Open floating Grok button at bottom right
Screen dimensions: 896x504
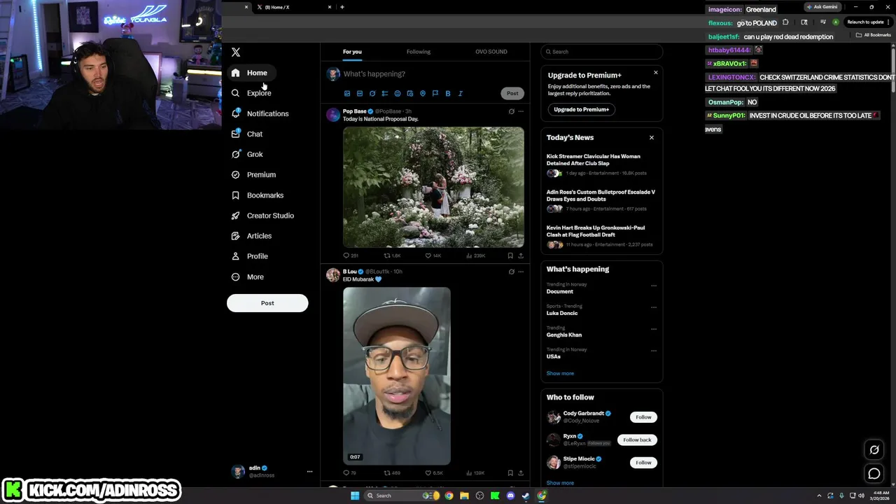tap(874, 450)
